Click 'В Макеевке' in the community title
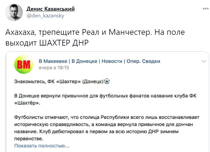This screenshot has height=152, width=210. click(x=53, y=61)
